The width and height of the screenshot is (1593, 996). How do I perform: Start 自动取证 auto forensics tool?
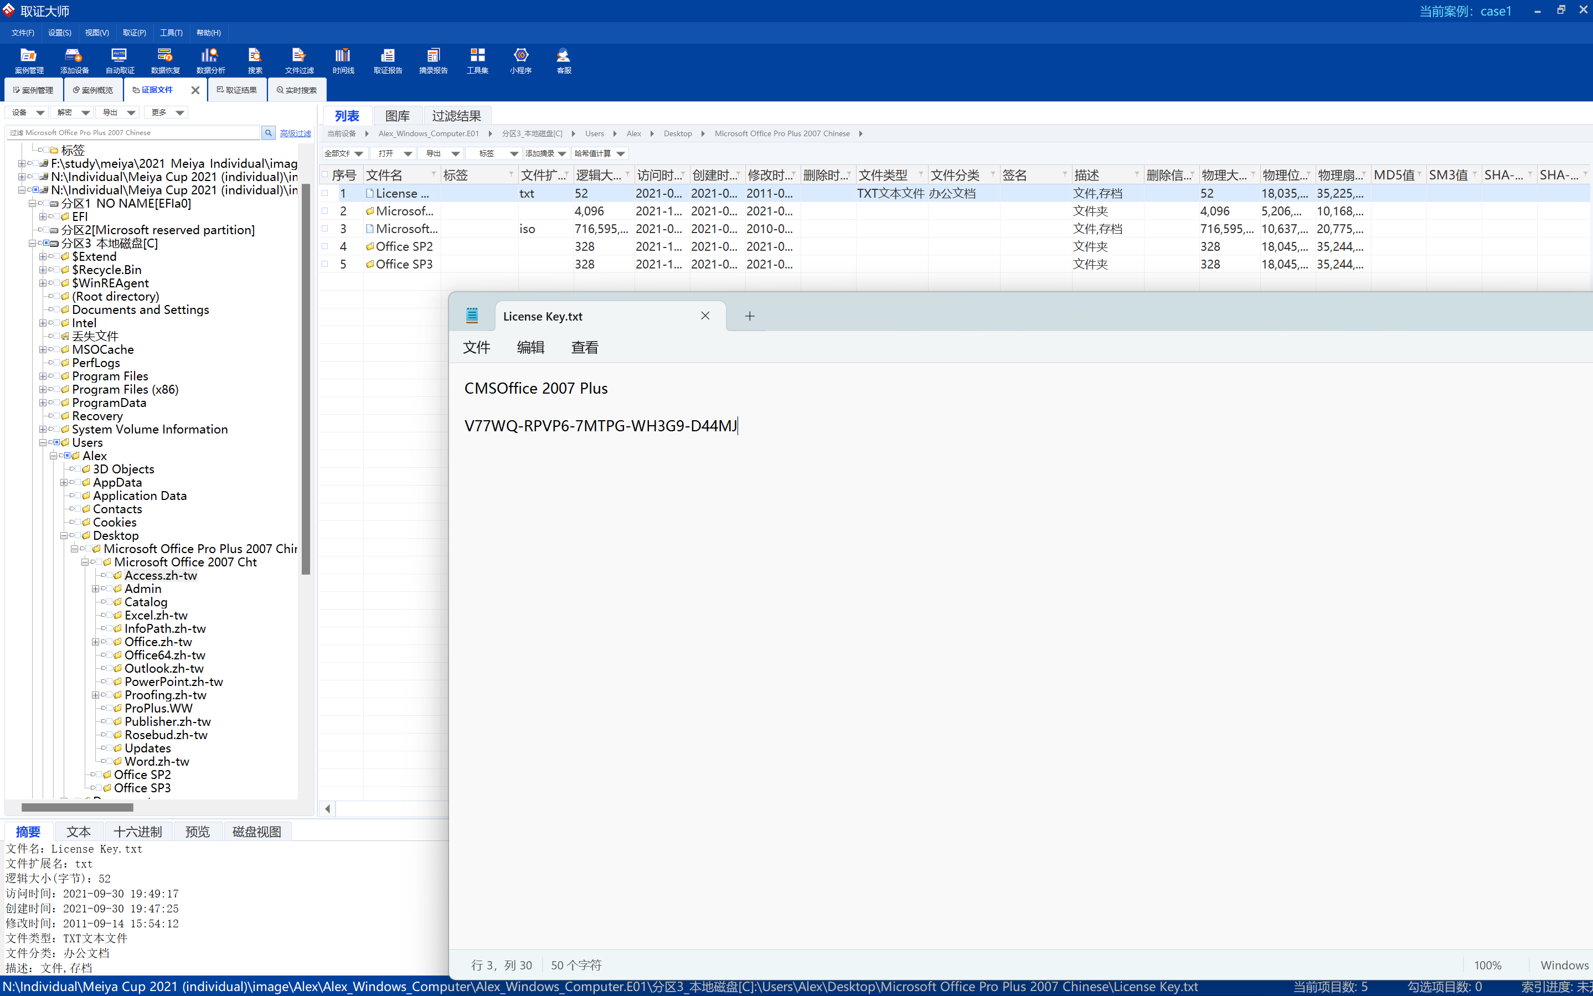[x=119, y=60]
